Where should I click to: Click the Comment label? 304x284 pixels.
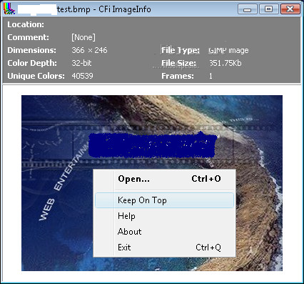click(x=28, y=37)
